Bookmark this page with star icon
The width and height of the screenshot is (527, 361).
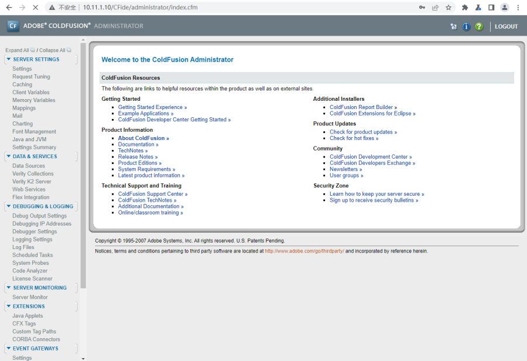pos(449,8)
